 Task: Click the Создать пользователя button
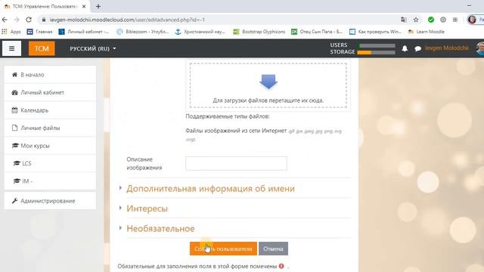pos(223,249)
